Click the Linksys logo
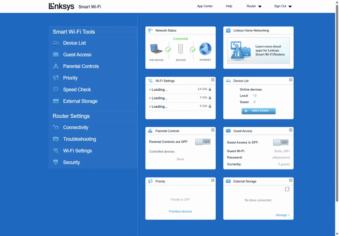 [61, 6]
